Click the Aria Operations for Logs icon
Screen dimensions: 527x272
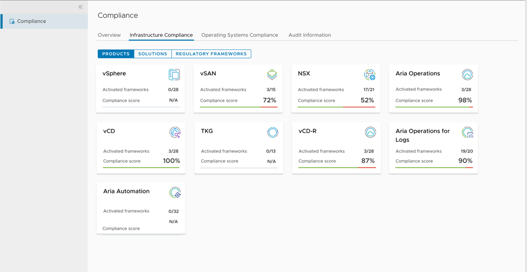coord(468,132)
